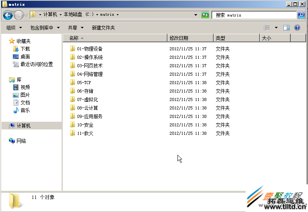Open the view options dropdown arrow
The width and height of the screenshot is (308, 212).
(276, 28)
